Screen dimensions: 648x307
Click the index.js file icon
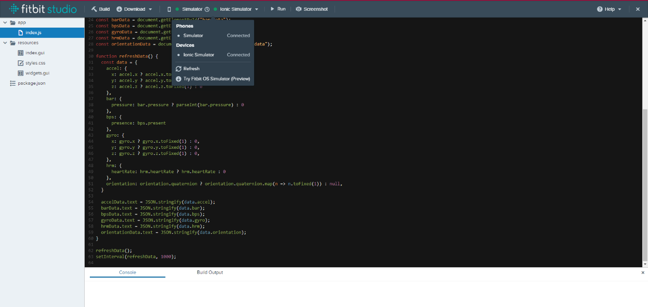point(21,33)
